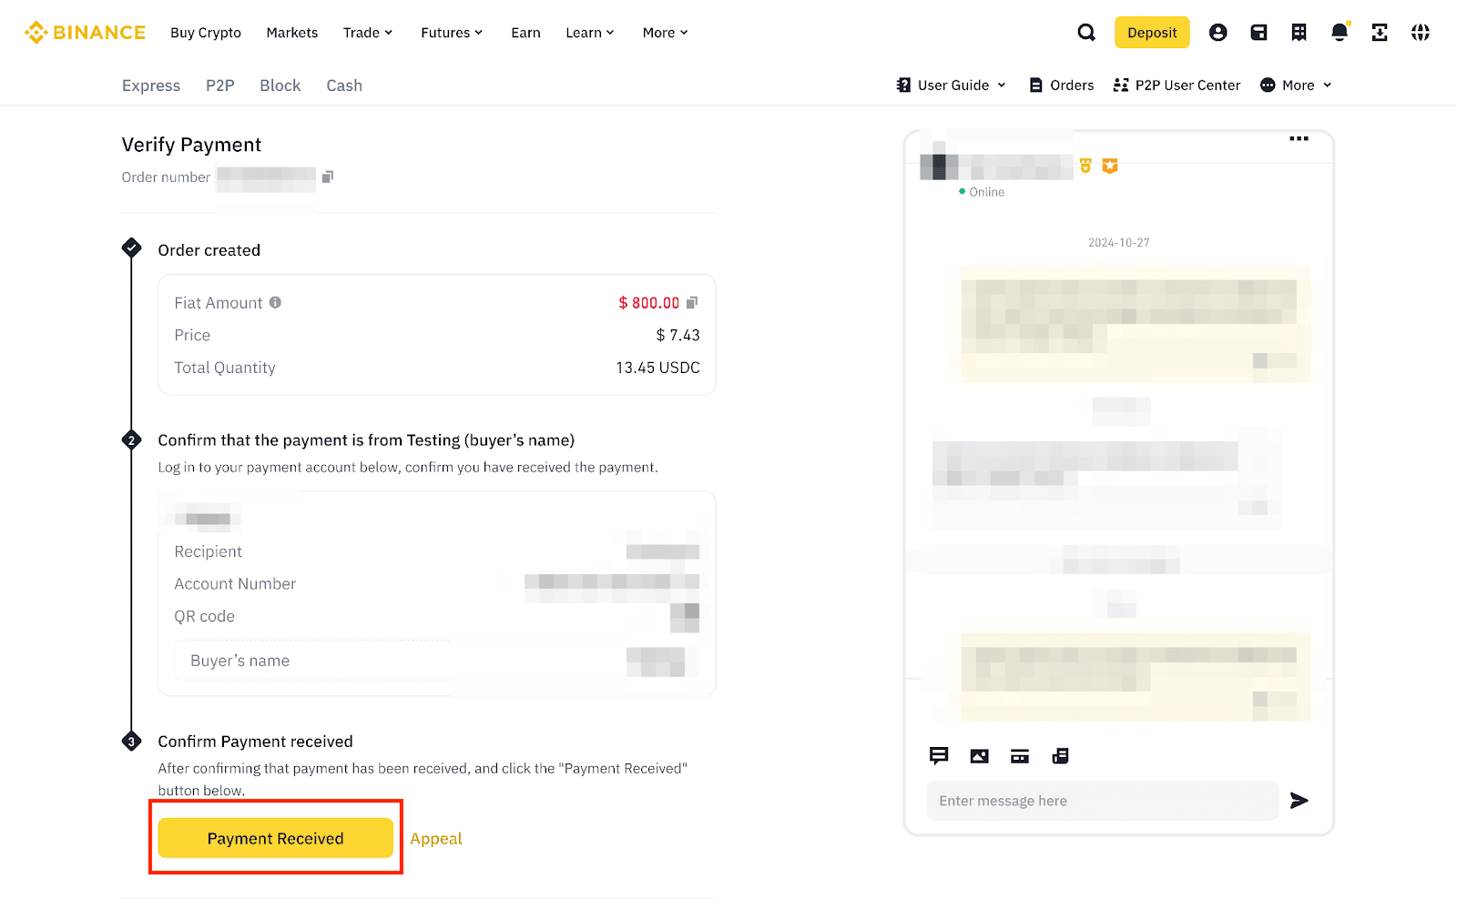The width and height of the screenshot is (1457, 899).
Task: Expand the Futures dropdown
Action: click(x=452, y=33)
